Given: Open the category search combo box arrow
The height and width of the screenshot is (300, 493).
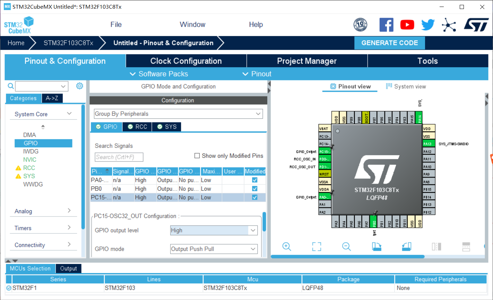Looking at the screenshot, I should tap(63, 86).
